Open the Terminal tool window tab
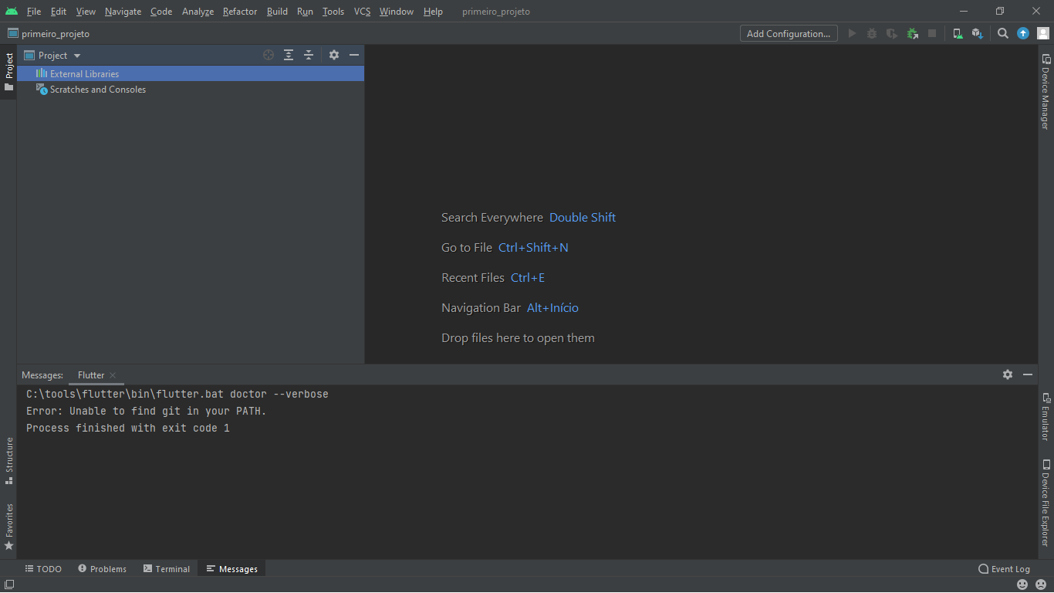This screenshot has width=1054, height=593. [x=167, y=569]
